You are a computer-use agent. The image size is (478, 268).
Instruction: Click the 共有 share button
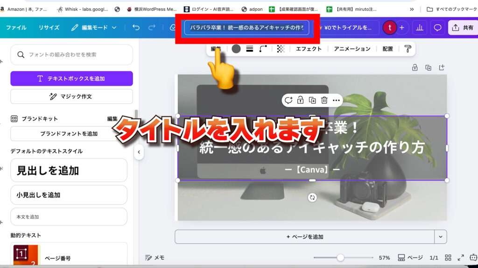[x=463, y=27]
